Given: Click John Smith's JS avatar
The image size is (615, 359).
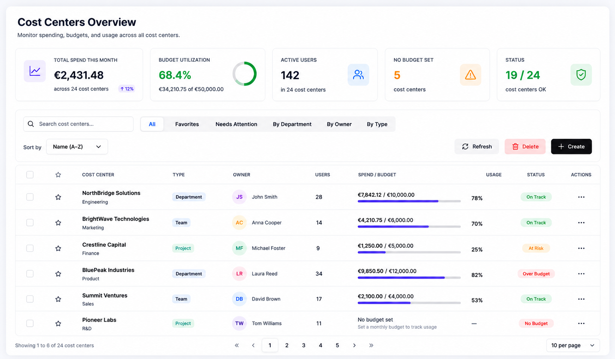Looking at the screenshot, I should [239, 197].
